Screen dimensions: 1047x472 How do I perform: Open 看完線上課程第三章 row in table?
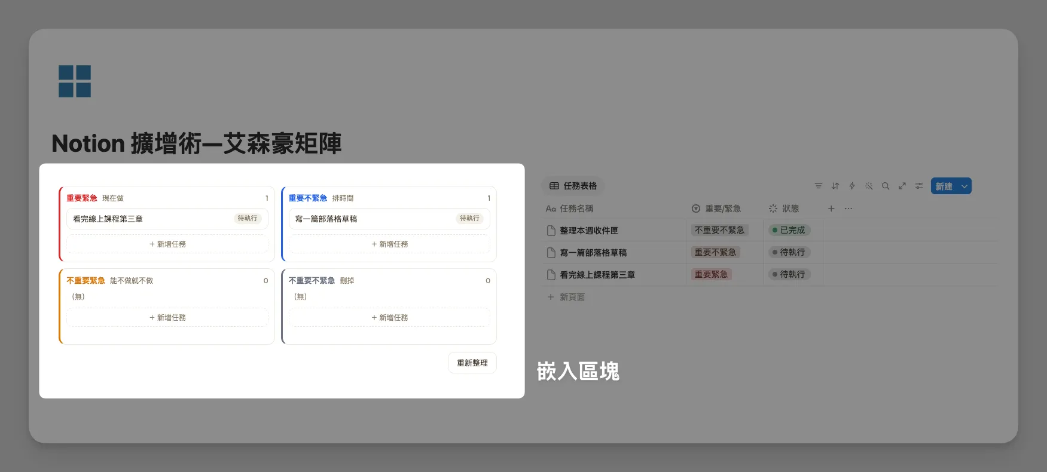pyautogui.click(x=597, y=275)
